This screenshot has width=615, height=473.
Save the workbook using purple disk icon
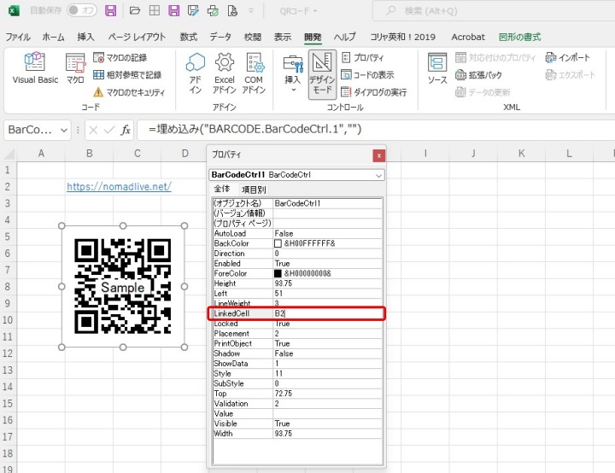pyautogui.click(x=110, y=10)
